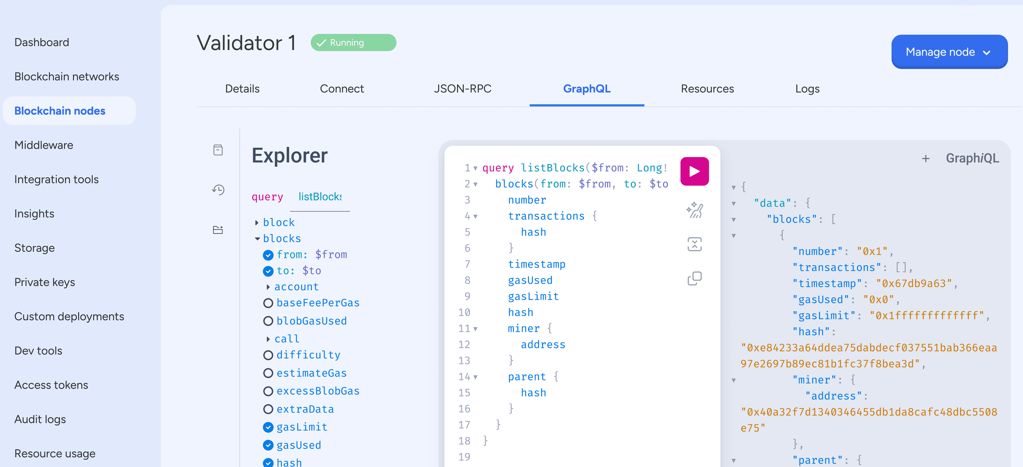Open Private keys in the sidebar
This screenshot has height=467, width=1023.
point(44,282)
